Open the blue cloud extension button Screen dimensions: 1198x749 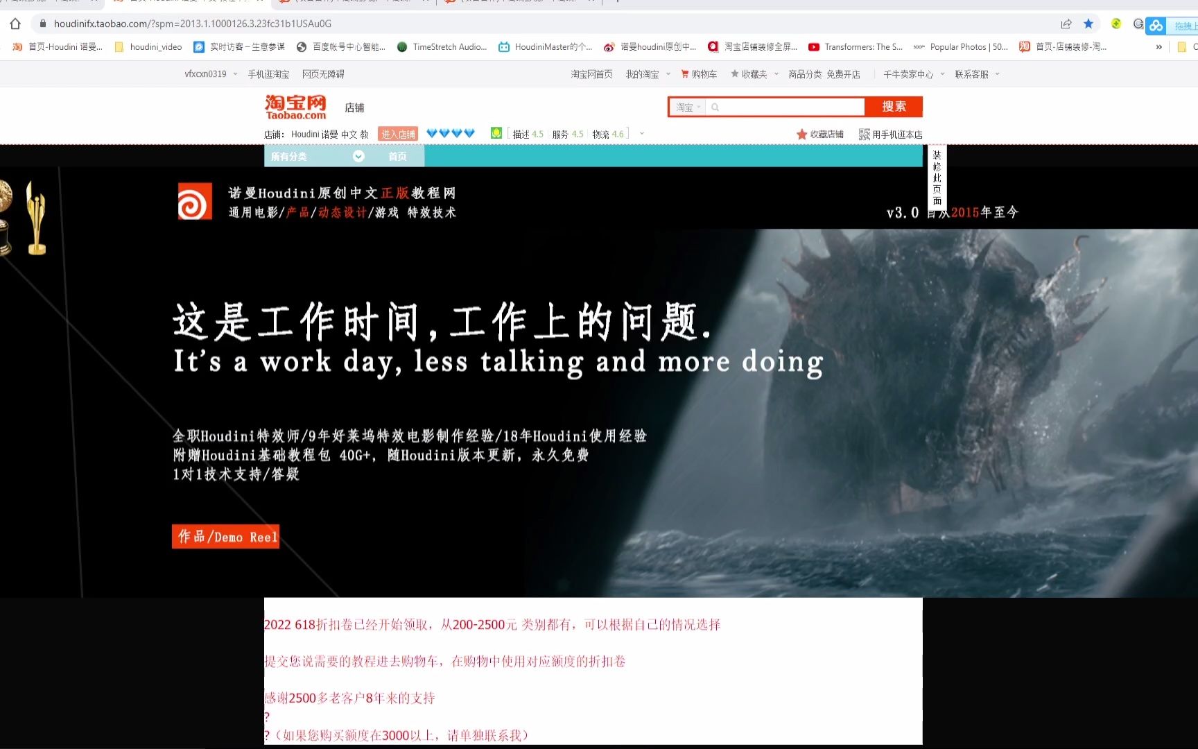pyautogui.click(x=1156, y=26)
